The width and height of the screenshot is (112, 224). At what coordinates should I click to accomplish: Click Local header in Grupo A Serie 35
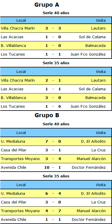[x=21, y=71]
